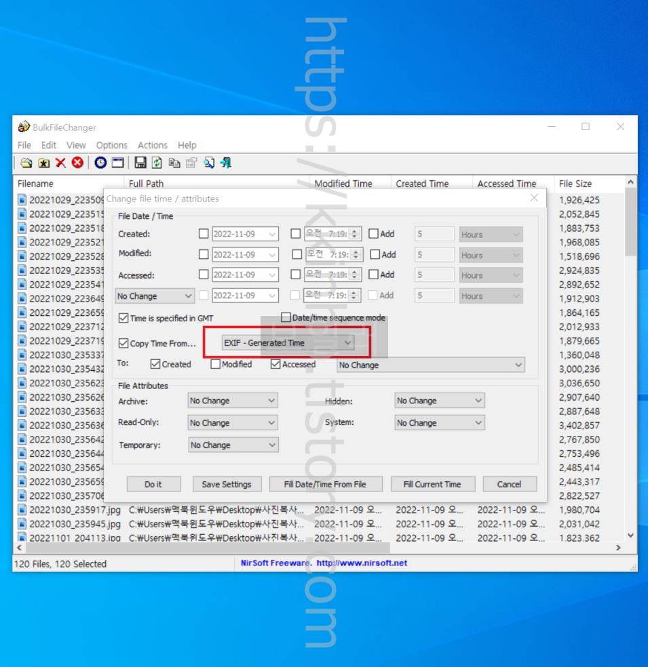Tick the Add checkbox in Modified row
This screenshot has width=648, height=667.
click(x=375, y=254)
